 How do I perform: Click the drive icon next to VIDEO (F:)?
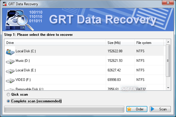point(10,81)
